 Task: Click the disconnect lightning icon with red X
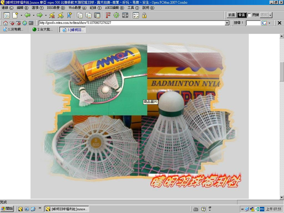click(x=52, y=16)
